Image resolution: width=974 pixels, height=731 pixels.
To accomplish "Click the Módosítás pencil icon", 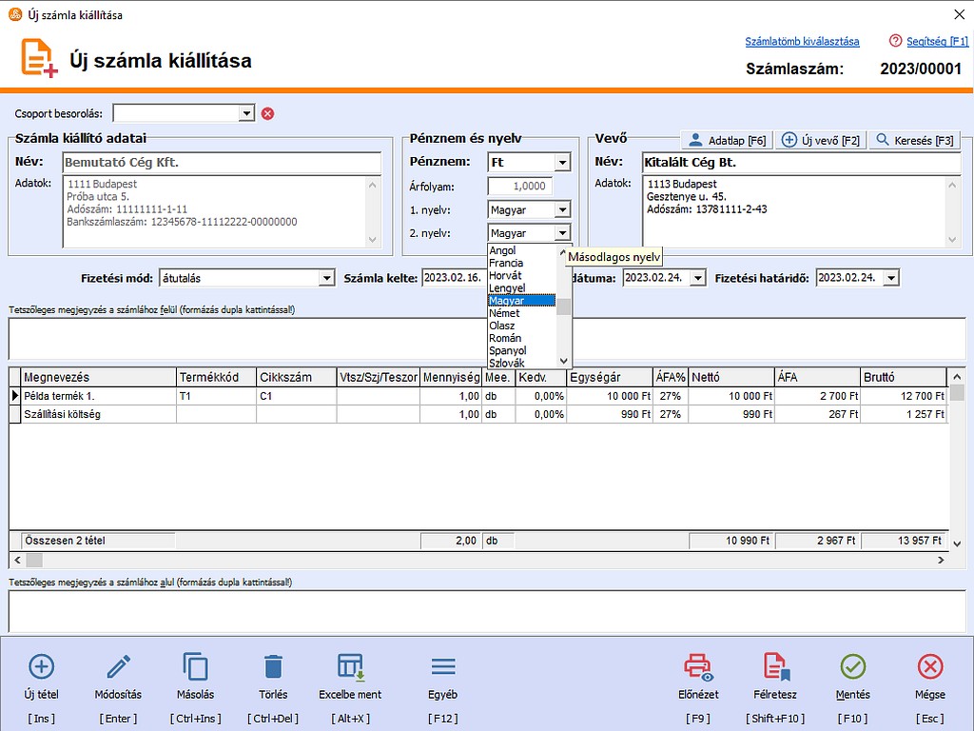I will 119,666.
